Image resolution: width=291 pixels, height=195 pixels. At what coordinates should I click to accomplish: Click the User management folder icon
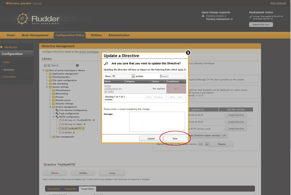53,137
